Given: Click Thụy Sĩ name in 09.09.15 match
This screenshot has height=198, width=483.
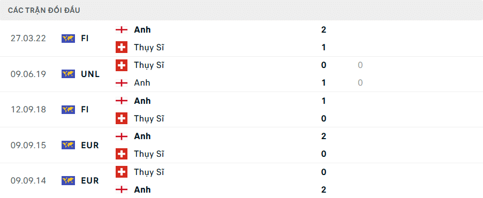Looking at the screenshot, I should [x=149, y=154].
